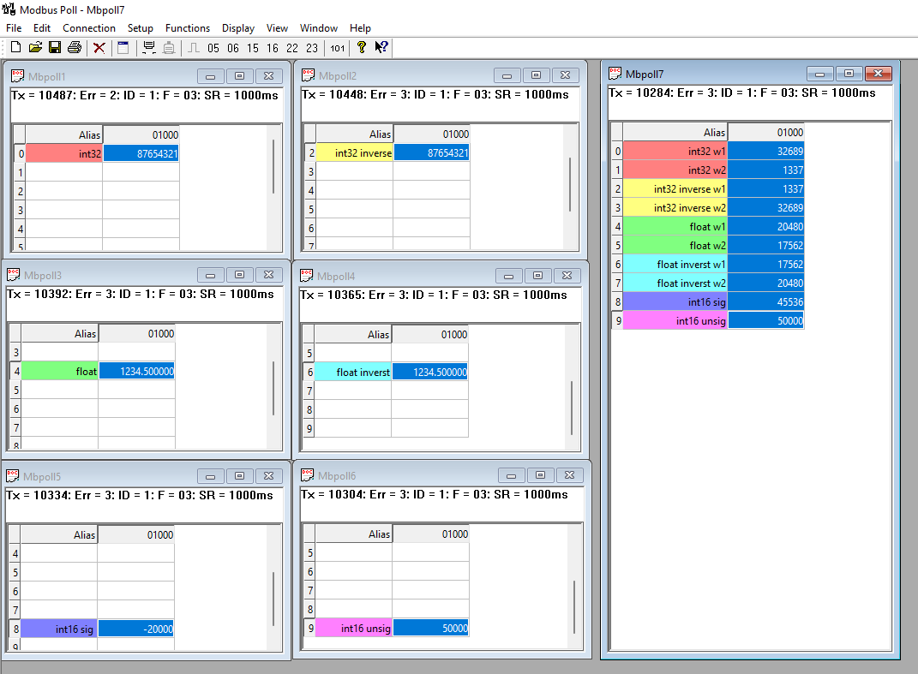Click the int16 sig value in Mbpoll5

(x=136, y=628)
